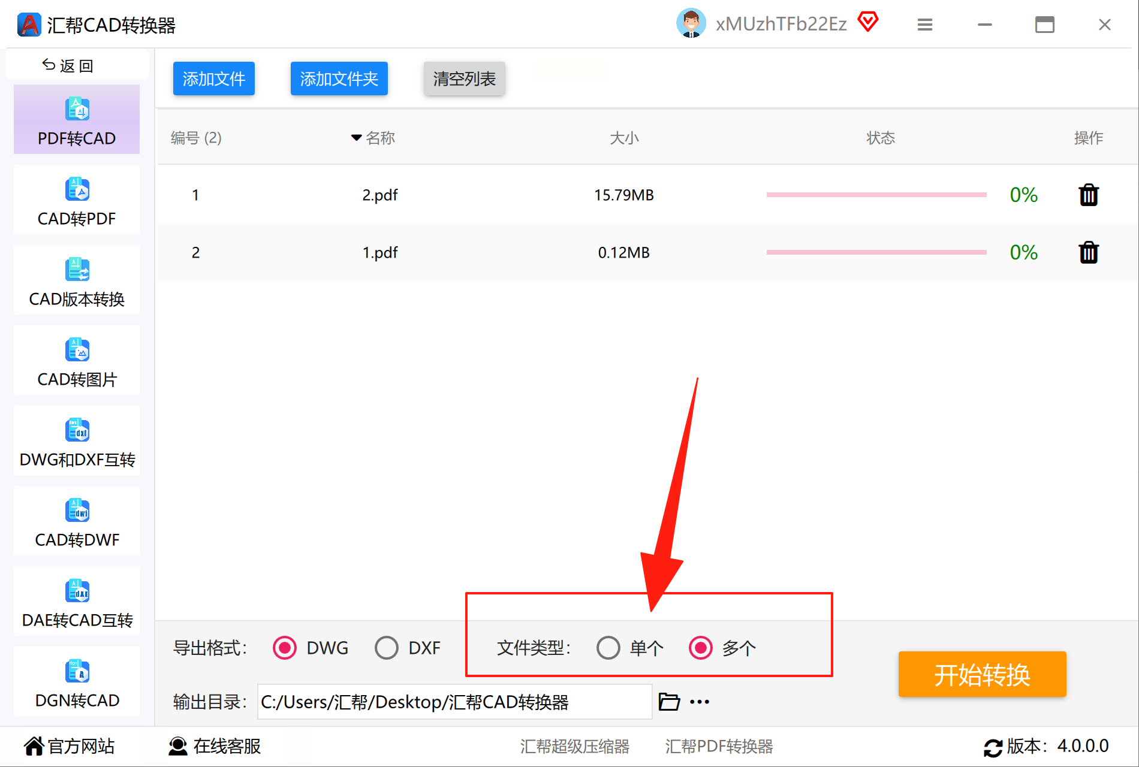Click the 2.pdf progress bar
Viewport: 1139px width, 767px height.
coord(876,195)
